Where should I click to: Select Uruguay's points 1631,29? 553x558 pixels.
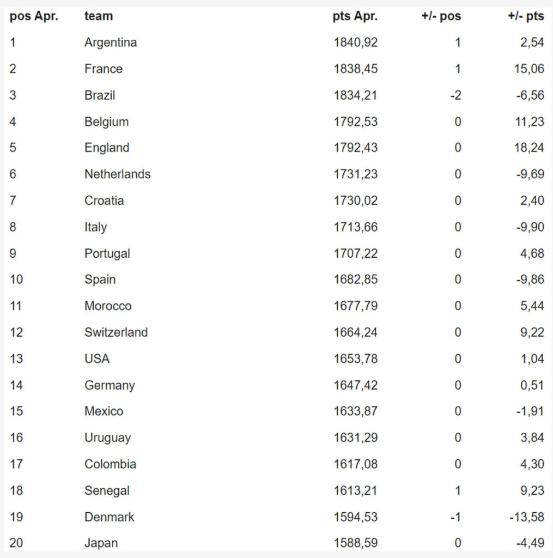pyautogui.click(x=355, y=438)
